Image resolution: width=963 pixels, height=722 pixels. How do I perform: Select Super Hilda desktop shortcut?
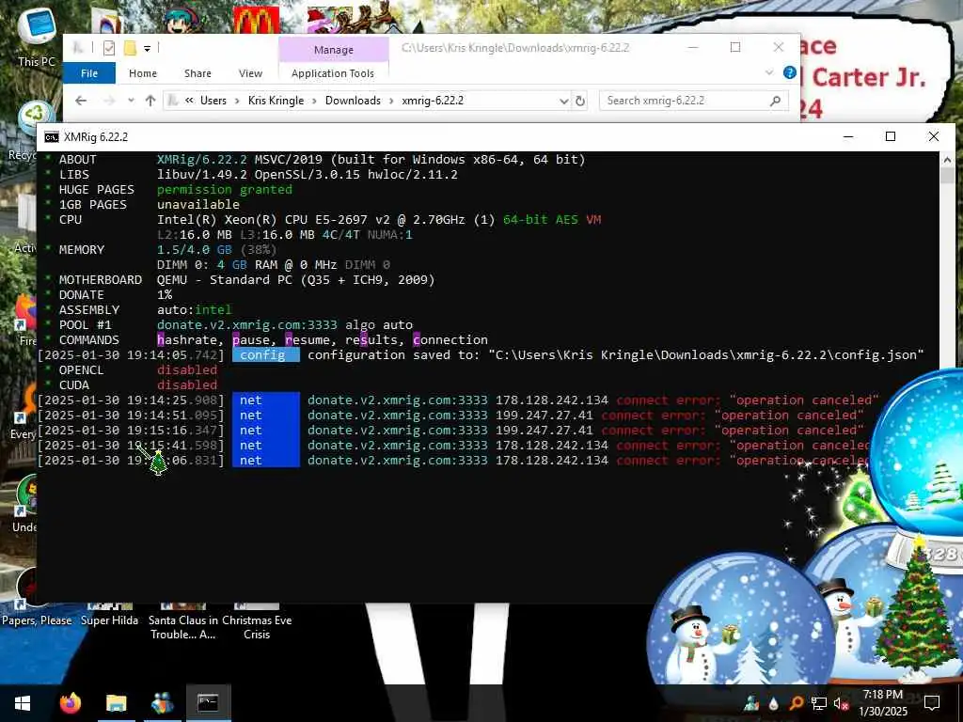[x=109, y=614]
